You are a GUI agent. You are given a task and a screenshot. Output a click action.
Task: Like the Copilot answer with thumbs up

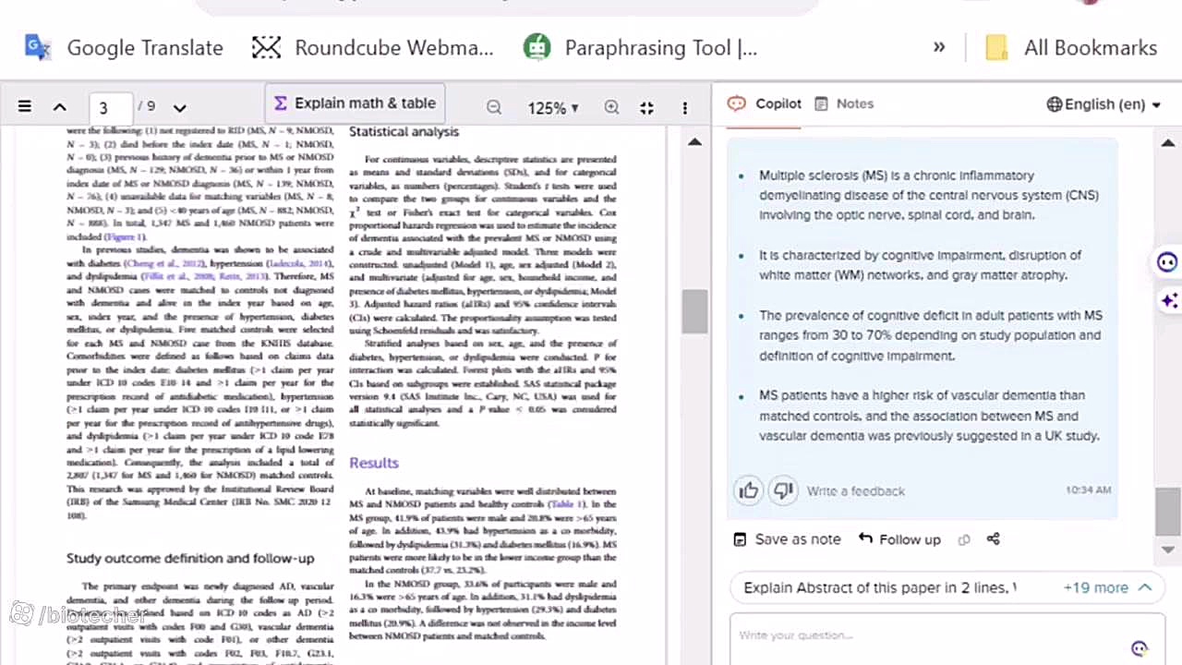749,490
